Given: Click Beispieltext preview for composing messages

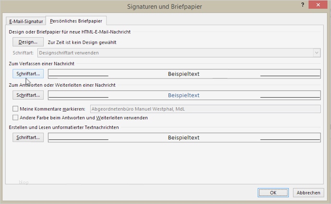Looking at the screenshot, I should click(x=184, y=74).
